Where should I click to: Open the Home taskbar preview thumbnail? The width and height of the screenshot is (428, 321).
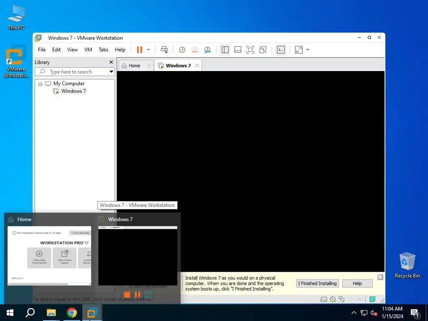pyautogui.click(x=49, y=256)
